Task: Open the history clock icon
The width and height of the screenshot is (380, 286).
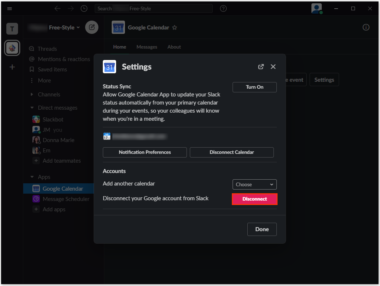Action: coord(84,8)
